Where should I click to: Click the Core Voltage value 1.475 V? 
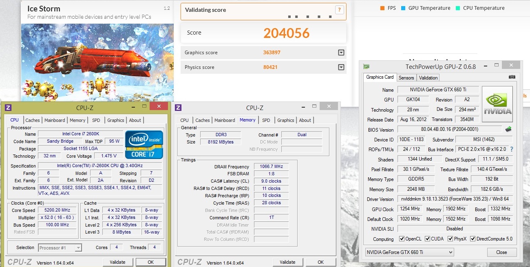coord(108,156)
